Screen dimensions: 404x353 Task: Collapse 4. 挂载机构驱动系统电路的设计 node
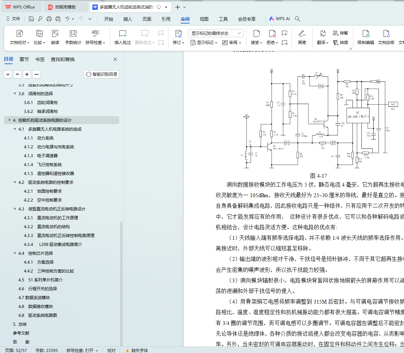(x=9, y=120)
